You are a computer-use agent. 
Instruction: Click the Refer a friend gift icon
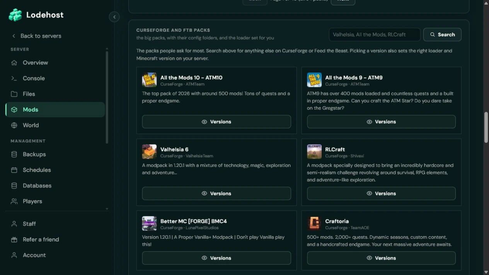[x=14, y=239]
